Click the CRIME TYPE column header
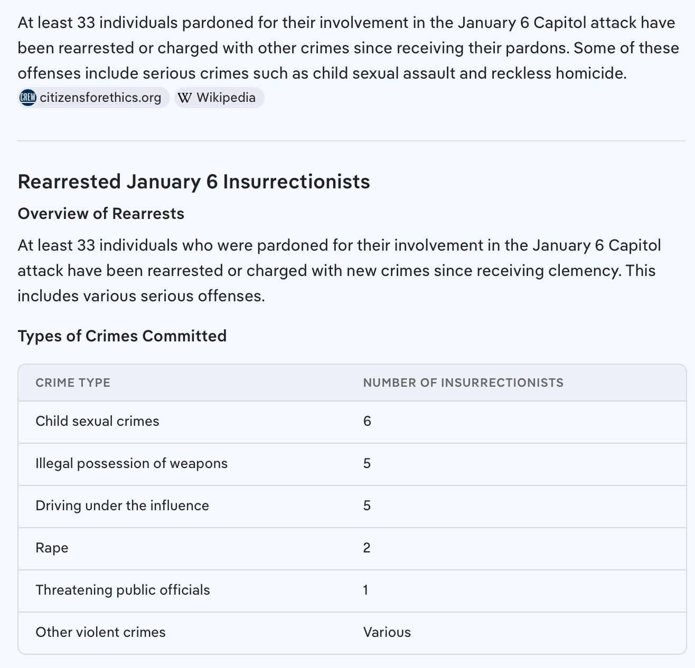The width and height of the screenshot is (695, 668). coord(73,383)
